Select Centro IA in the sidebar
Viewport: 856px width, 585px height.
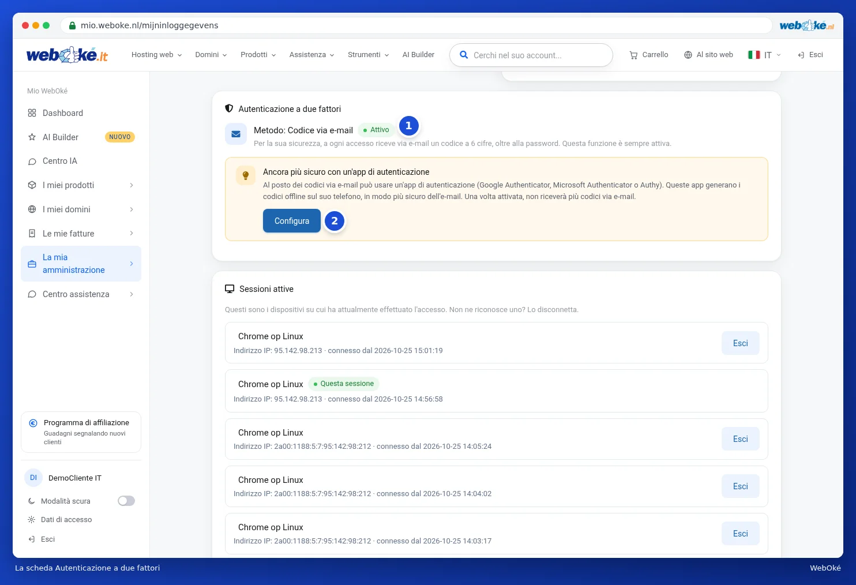pyautogui.click(x=81, y=161)
